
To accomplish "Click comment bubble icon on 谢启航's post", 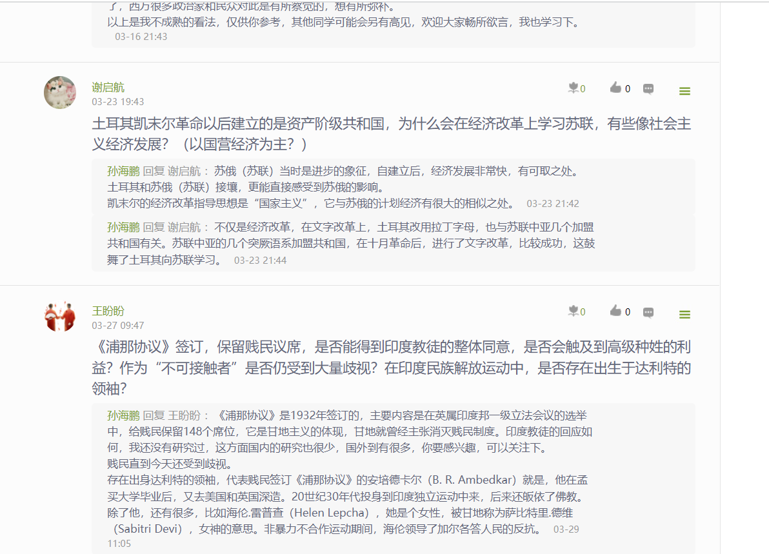I will click(x=648, y=89).
